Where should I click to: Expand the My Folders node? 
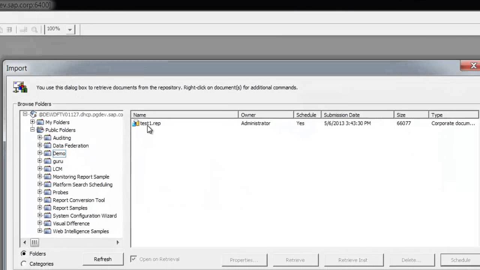[x=32, y=122]
